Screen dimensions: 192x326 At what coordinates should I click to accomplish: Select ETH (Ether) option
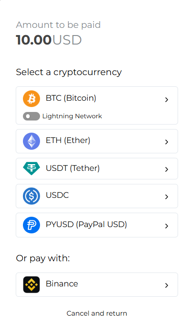point(68,140)
